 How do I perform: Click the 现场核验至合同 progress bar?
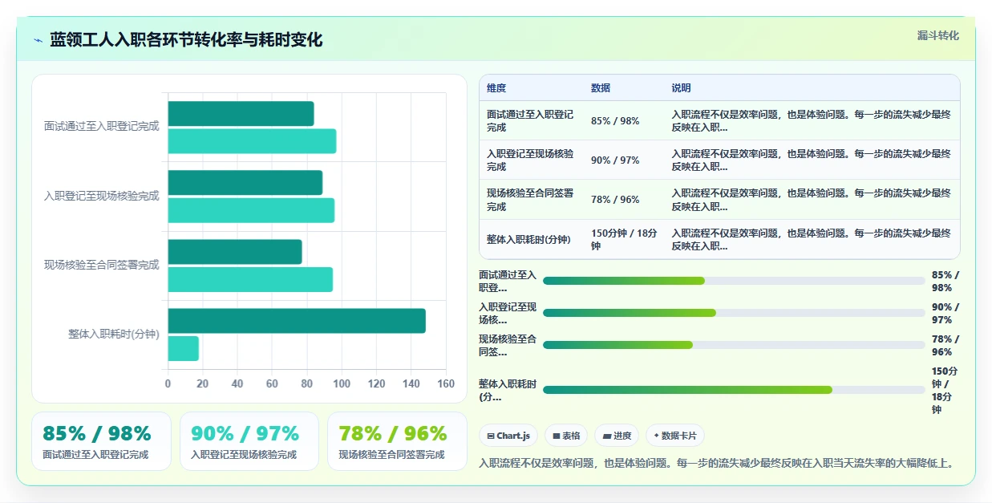tap(734, 345)
